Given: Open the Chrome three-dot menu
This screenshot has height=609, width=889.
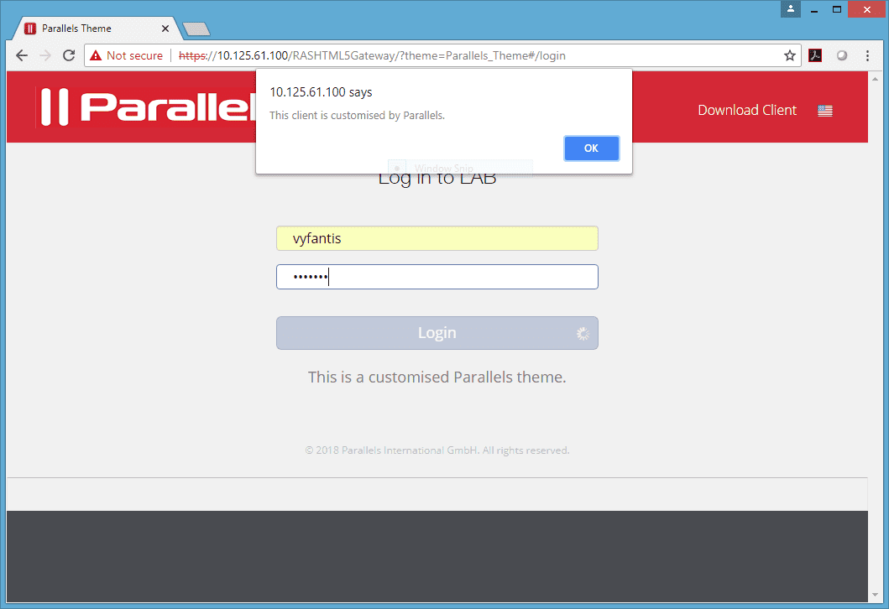Looking at the screenshot, I should coord(867,55).
